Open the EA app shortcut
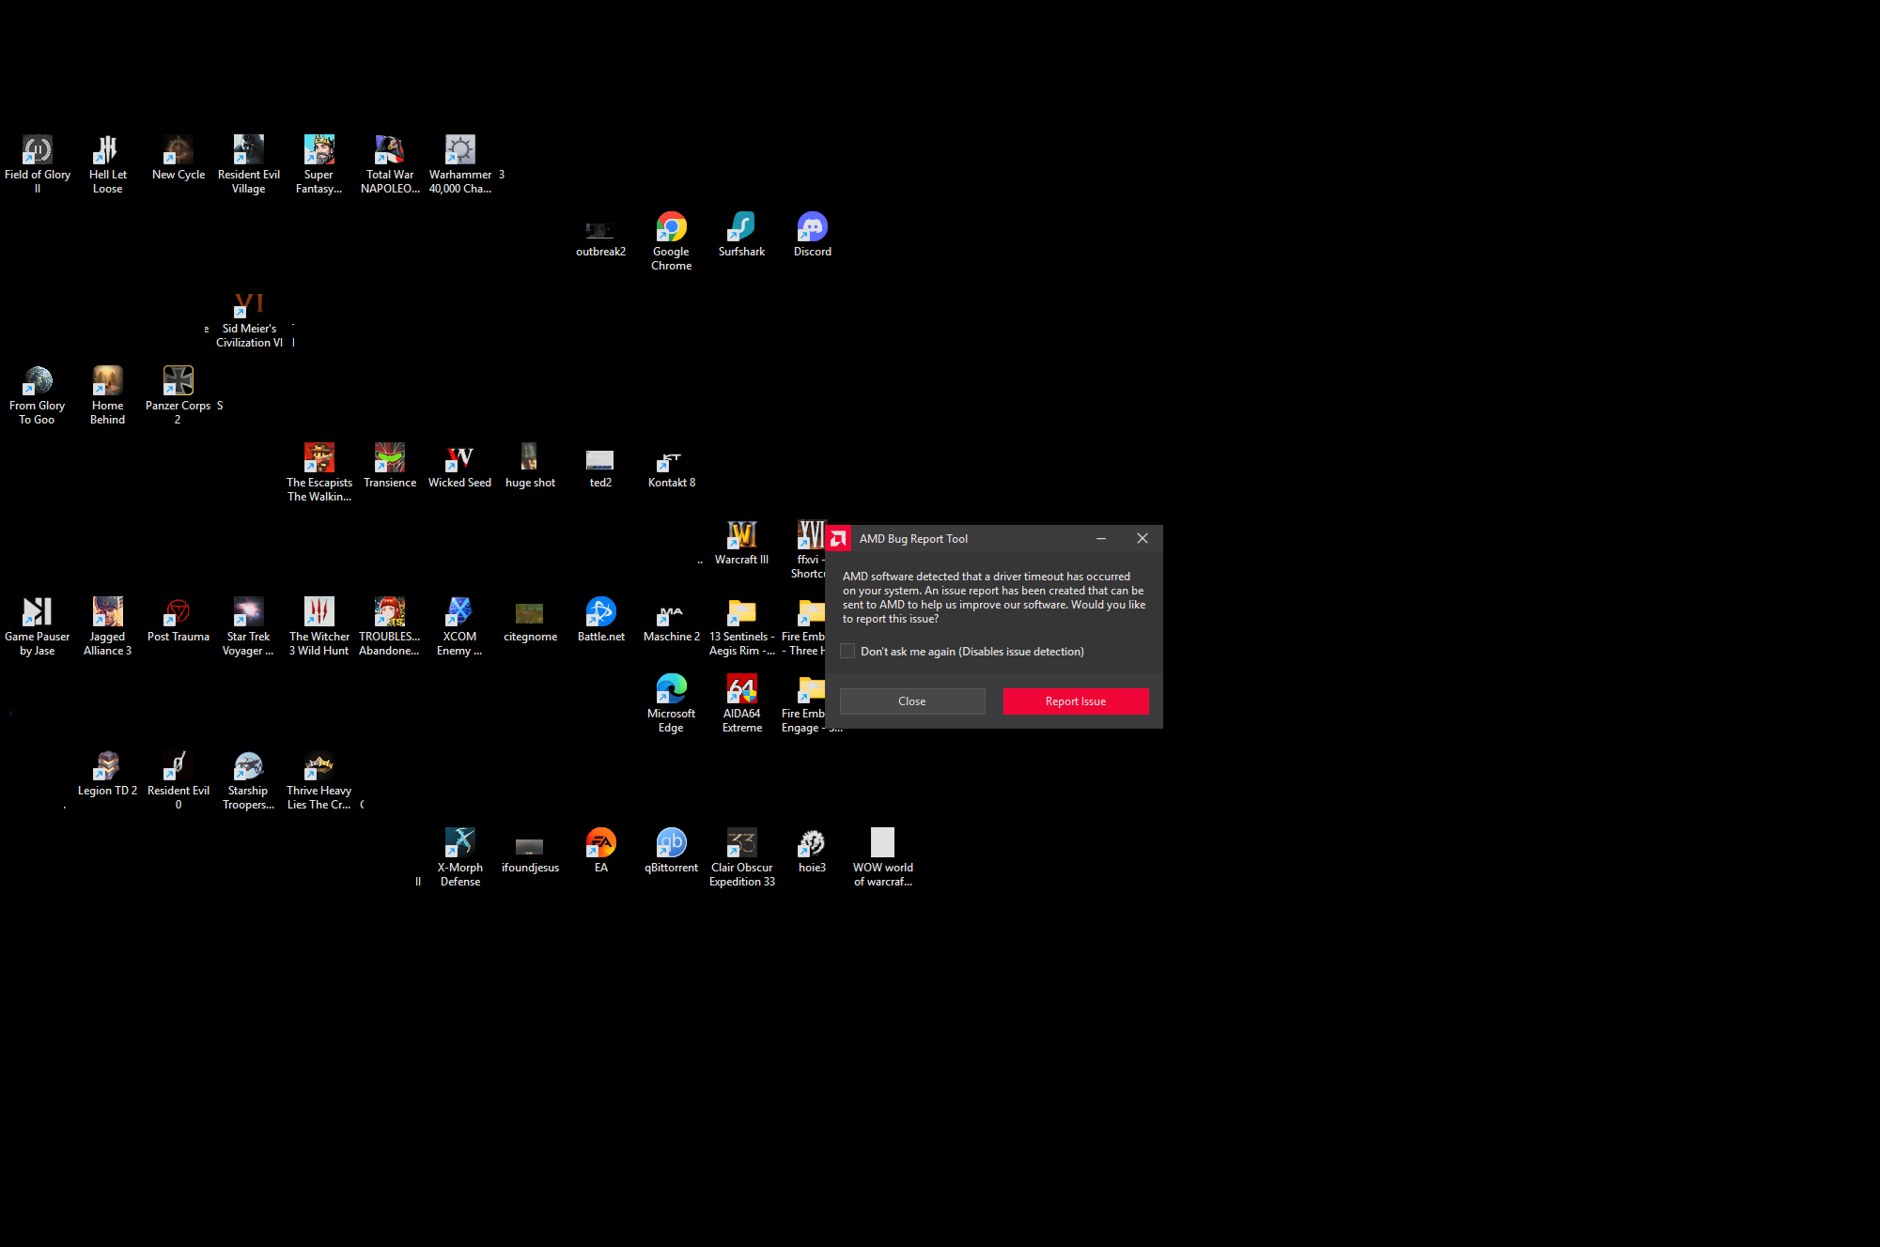Screen dimensions: 1880x1247 coord(600,844)
